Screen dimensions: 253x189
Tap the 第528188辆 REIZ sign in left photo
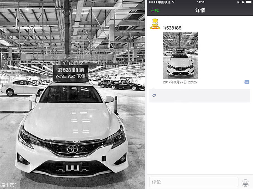click(x=71, y=73)
